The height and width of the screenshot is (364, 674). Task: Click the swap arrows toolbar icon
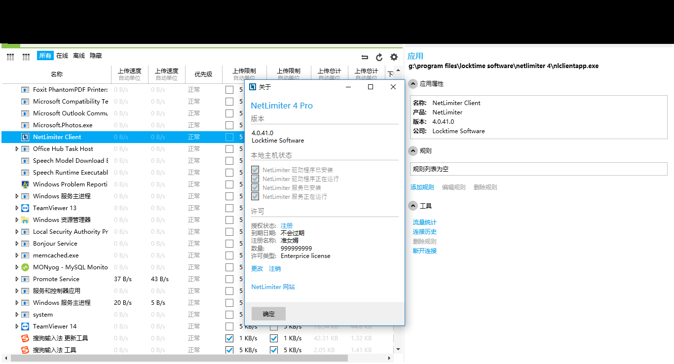click(x=365, y=57)
